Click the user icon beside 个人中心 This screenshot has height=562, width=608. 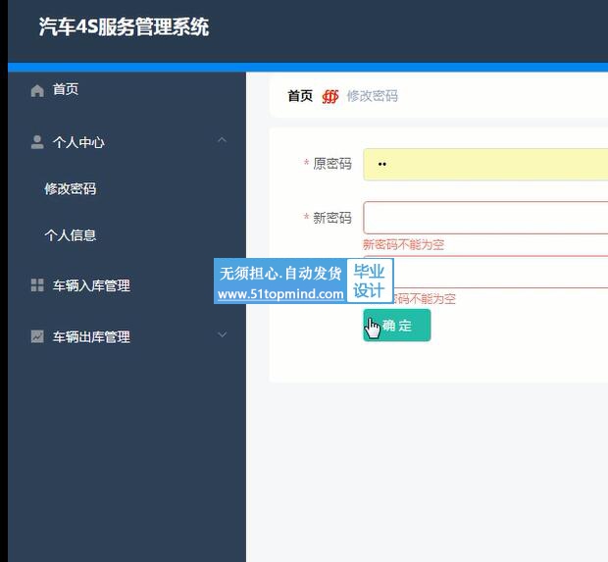pyautogui.click(x=37, y=142)
